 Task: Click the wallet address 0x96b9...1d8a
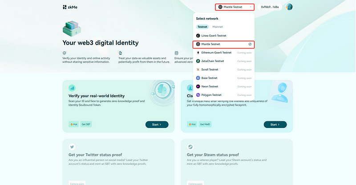(x=270, y=7)
